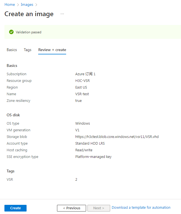Go back with the Previous button
The height and width of the screenshot is (214, 181).
pos(71,208)
